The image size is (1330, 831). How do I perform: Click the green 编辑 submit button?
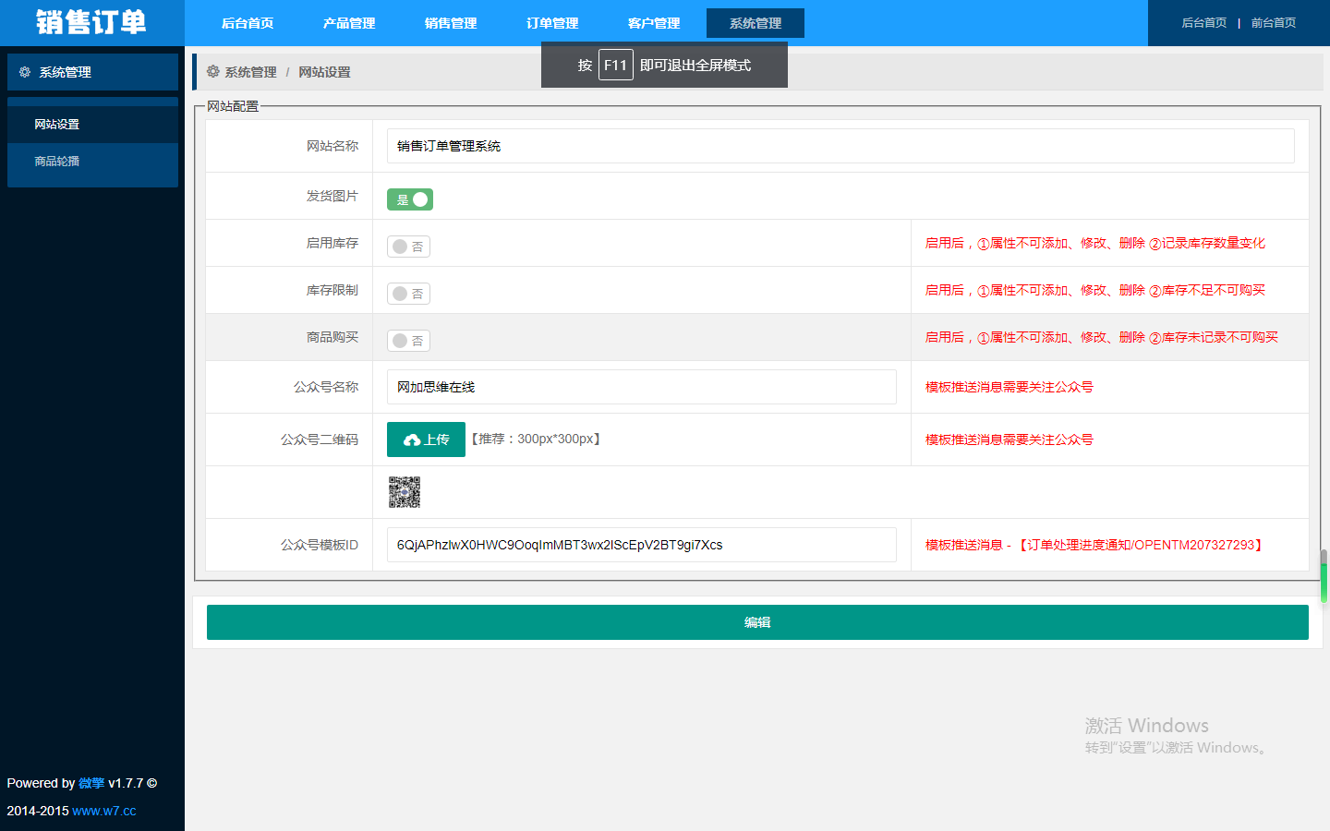point(757,622)
